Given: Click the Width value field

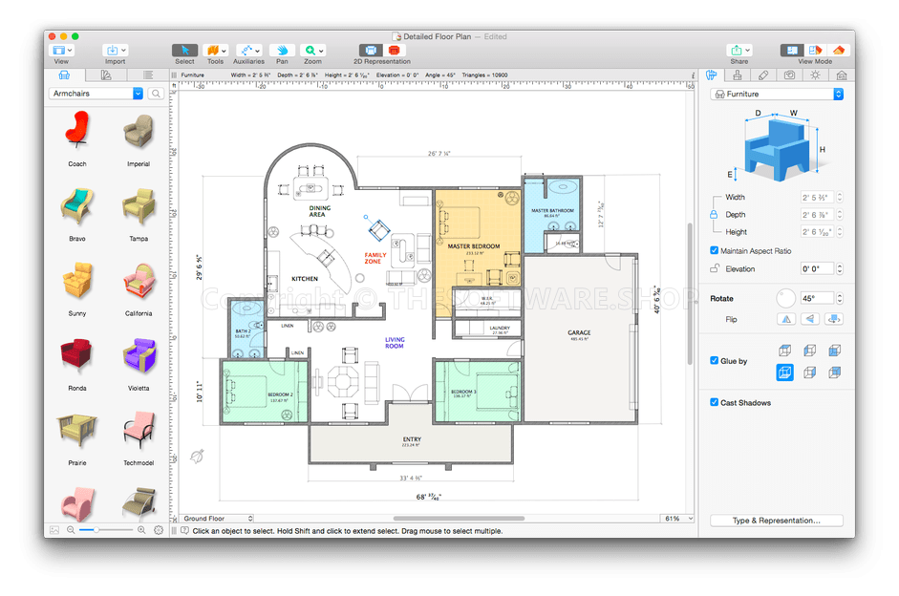Looking at the screenshot, I should pyautogui.click(x=817, y=197).
